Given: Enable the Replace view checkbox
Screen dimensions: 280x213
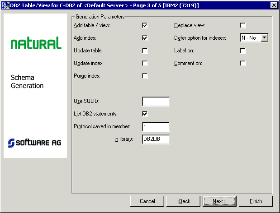Looking at the screenshot, I should 242,25.
